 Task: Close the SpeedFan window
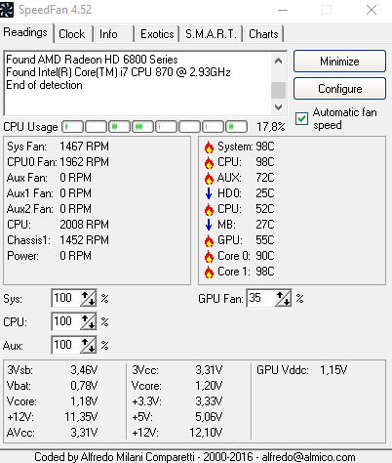(x=372, y=10)
